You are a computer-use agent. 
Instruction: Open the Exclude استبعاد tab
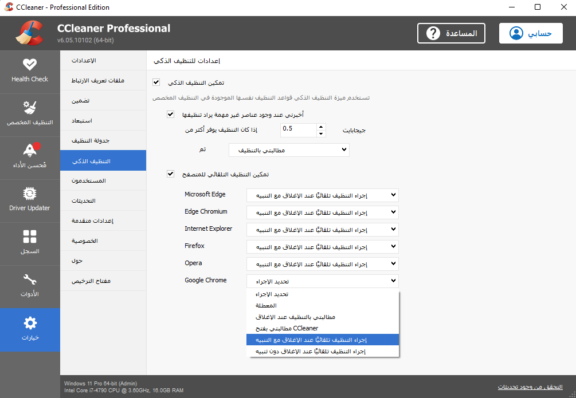(103, 120)
